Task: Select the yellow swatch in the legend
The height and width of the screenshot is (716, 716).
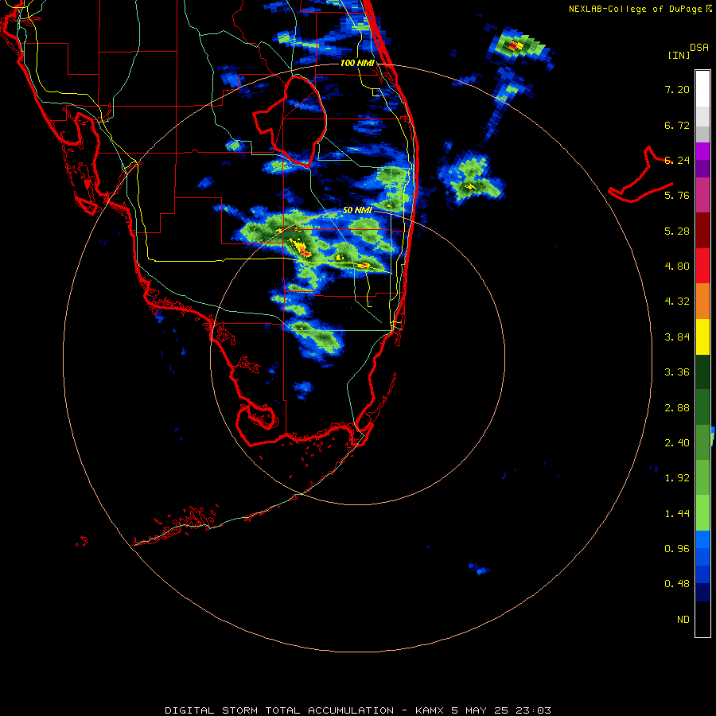Action: [702, 337]
